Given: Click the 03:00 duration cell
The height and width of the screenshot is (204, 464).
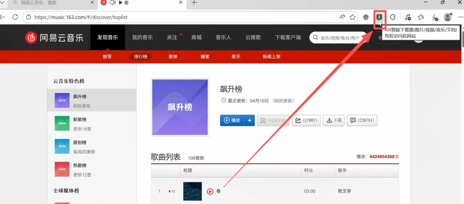Looking at the screenshot, I should (309, 191).
